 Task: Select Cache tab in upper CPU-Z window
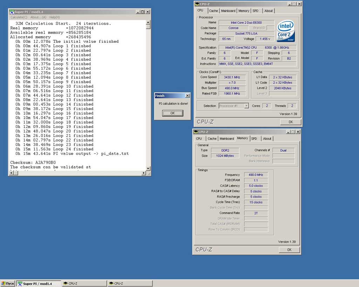(x=214, y=11)
